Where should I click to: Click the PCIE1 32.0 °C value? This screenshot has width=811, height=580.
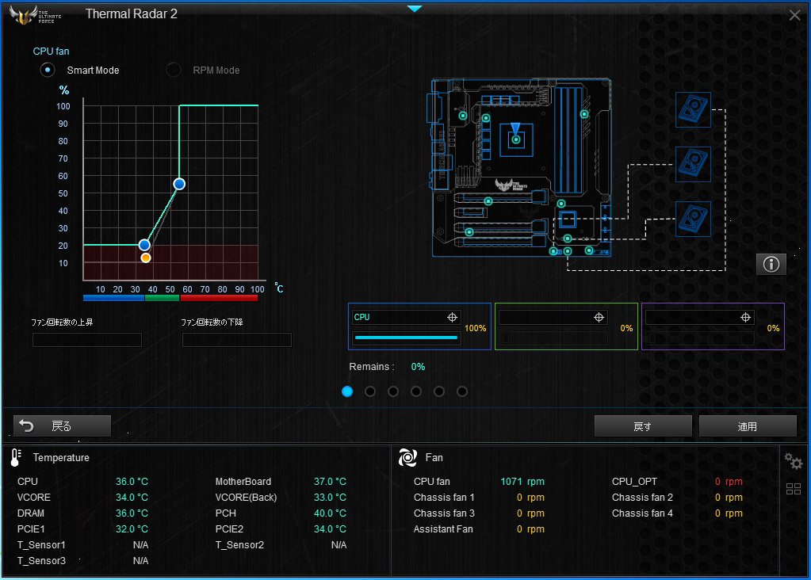pos(132,528)
